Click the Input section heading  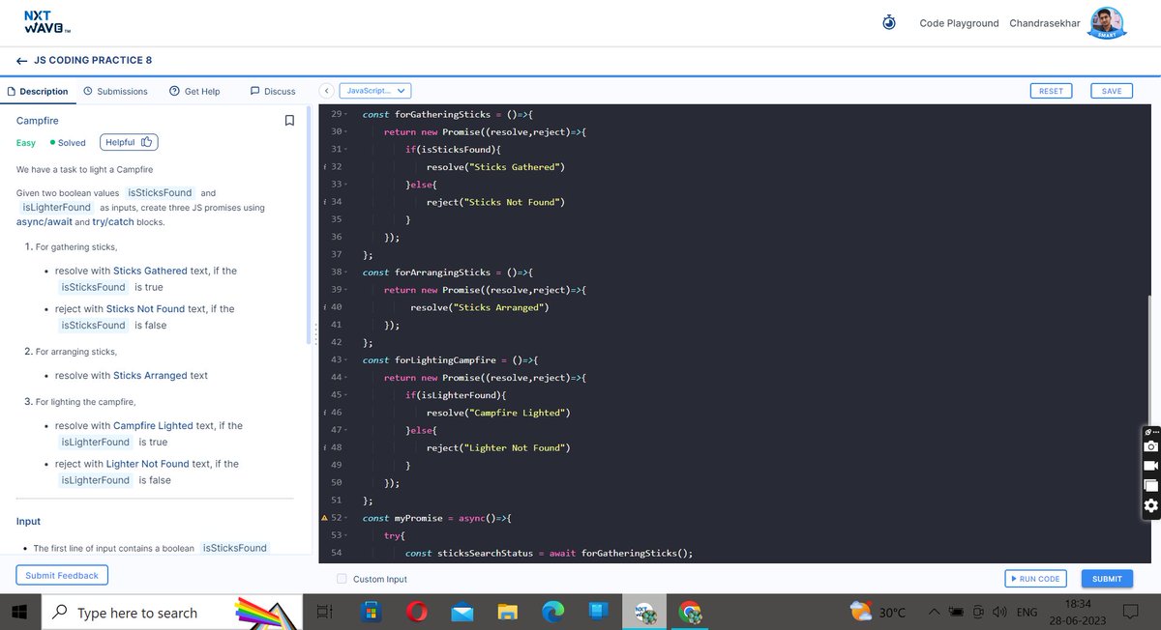click(29, 522)
